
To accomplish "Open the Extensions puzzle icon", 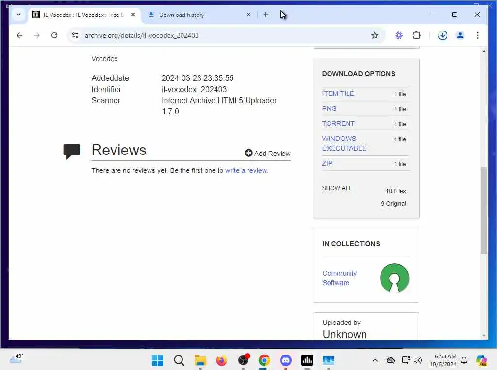I will (x=416, y=35).
